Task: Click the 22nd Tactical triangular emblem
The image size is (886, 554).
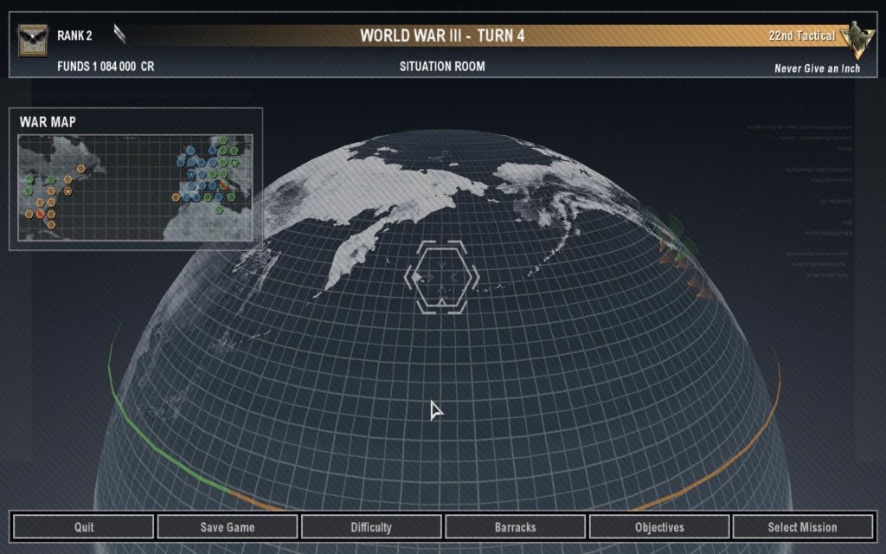Action: tap(857, 40)
